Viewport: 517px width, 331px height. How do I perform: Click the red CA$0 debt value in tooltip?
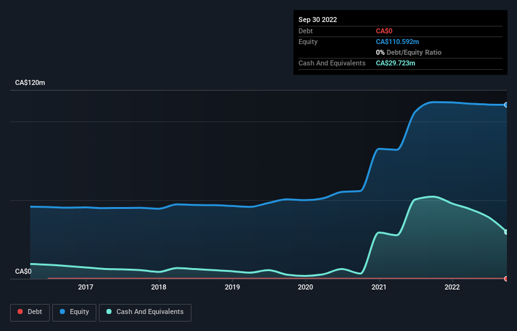click(x=384, y=31)
